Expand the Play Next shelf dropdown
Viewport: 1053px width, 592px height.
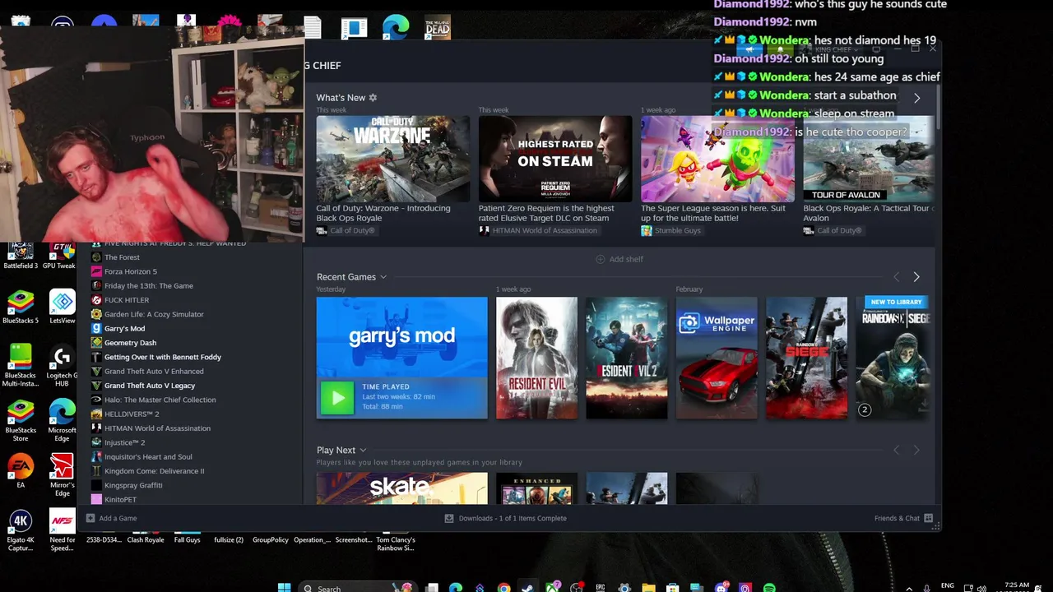tap(363, 451)
